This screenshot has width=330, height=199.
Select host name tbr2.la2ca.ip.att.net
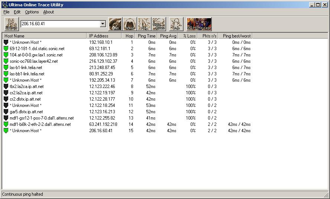point(27,87)
